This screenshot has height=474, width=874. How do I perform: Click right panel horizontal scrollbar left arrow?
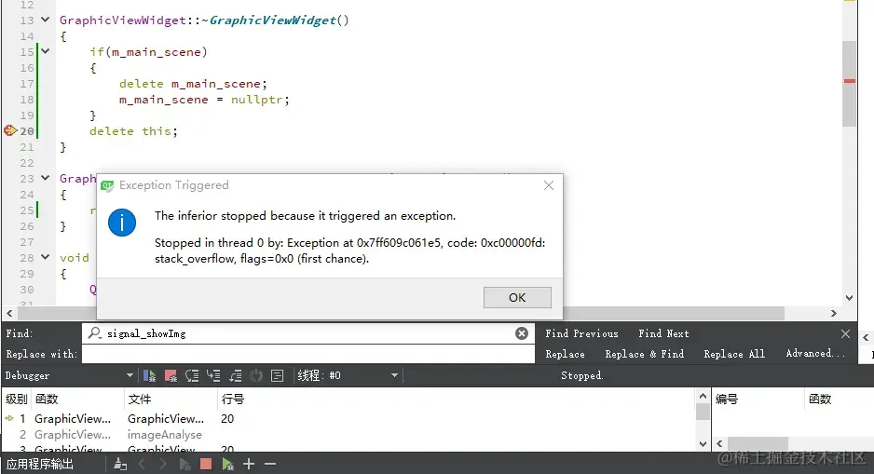[x=719, y=444]
